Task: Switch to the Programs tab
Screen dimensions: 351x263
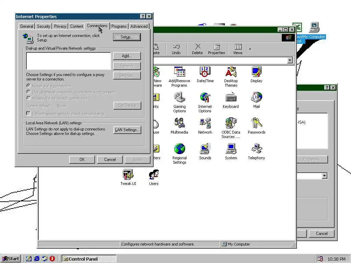Action: (119, 26)
